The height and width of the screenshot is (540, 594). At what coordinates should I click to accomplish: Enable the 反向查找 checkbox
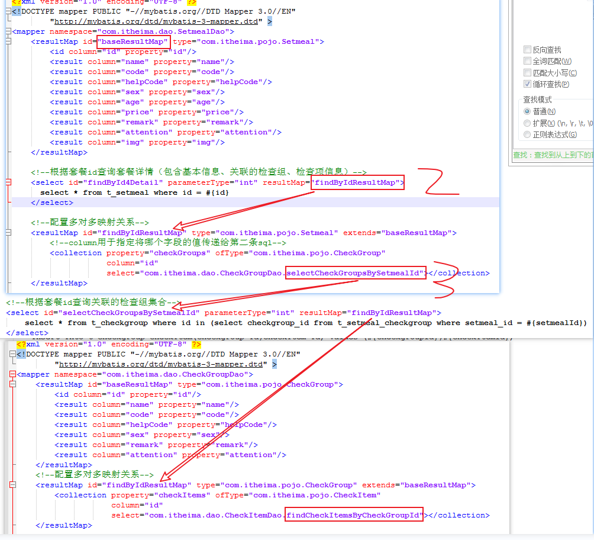(x=527, y=49)
